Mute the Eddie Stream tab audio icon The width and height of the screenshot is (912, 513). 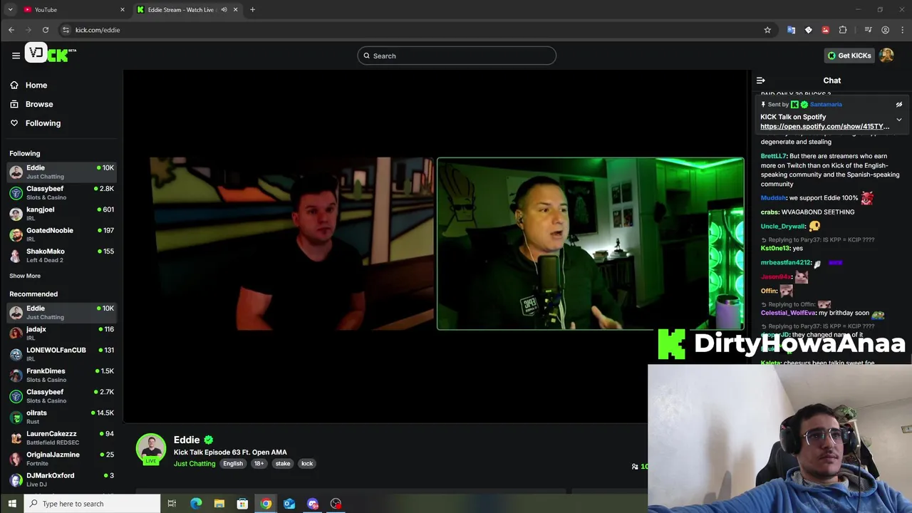coord(224,10)
